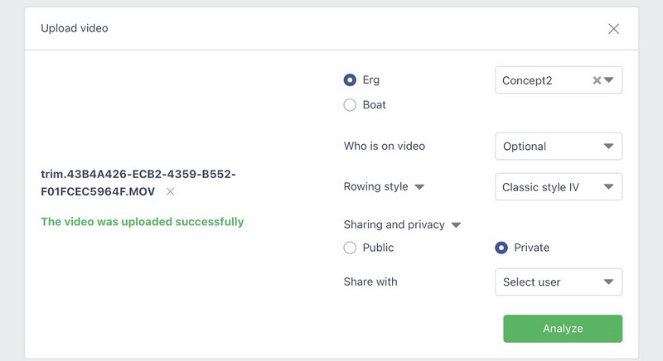Expand the Rowing style section arrow
663x361 pixels.
click(419, 187)
